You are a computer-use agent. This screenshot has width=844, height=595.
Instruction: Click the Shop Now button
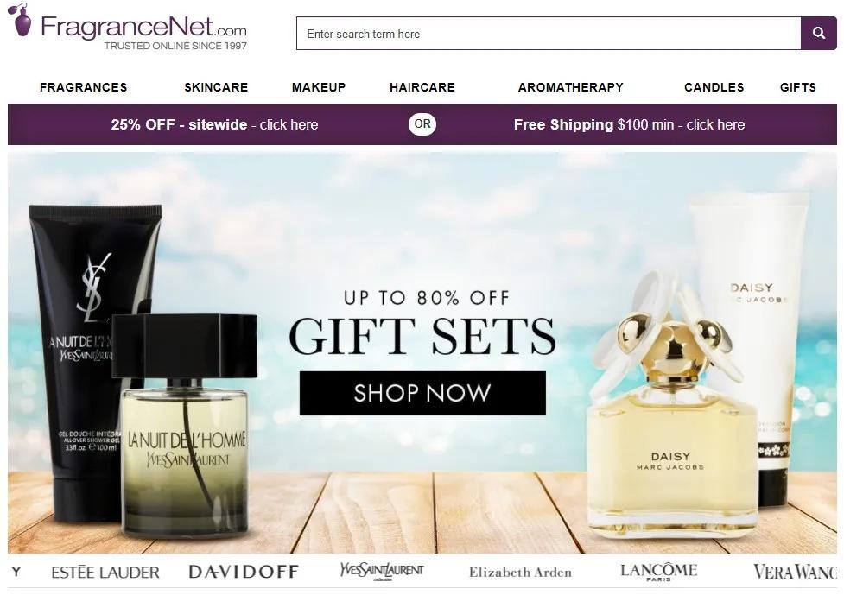422,393
